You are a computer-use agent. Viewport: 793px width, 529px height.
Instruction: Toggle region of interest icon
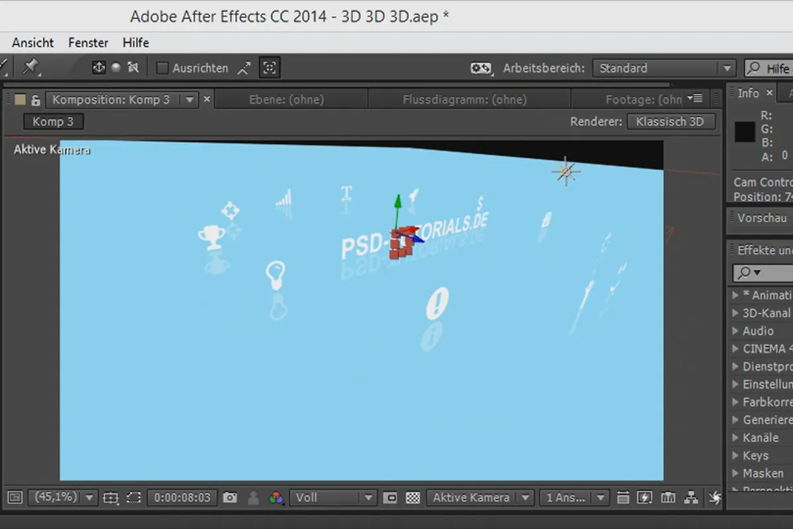(x=390, y=497)
